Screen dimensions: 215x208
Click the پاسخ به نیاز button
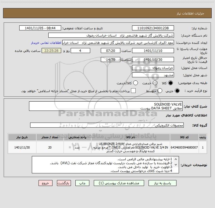pyautogui.click(x=162, y=183)
